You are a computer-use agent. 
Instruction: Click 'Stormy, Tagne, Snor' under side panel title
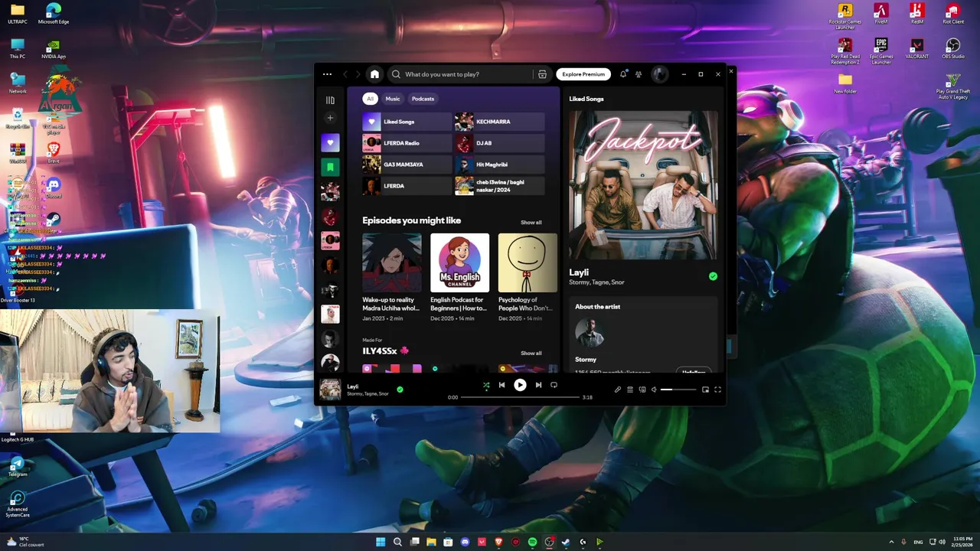click(596, 282)
